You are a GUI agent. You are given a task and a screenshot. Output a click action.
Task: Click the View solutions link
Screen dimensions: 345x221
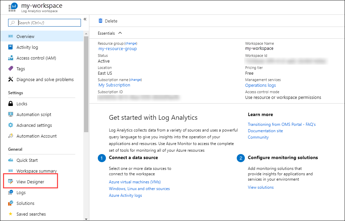pyautogui.click(x=261, y=187)
